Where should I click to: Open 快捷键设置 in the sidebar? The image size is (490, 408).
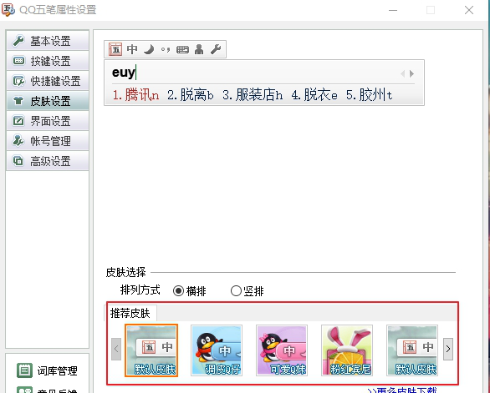pyautogui.click(x=48, y=81)
